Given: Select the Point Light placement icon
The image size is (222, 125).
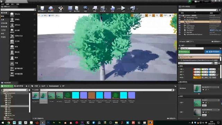Looking at the screenshot, I should 12,30.
